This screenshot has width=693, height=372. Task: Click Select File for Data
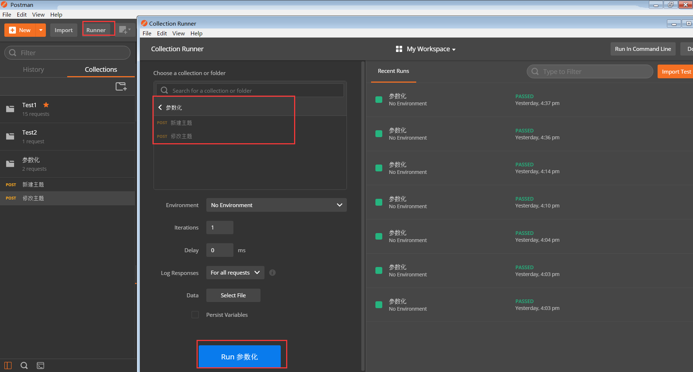[x=233, y=295]
